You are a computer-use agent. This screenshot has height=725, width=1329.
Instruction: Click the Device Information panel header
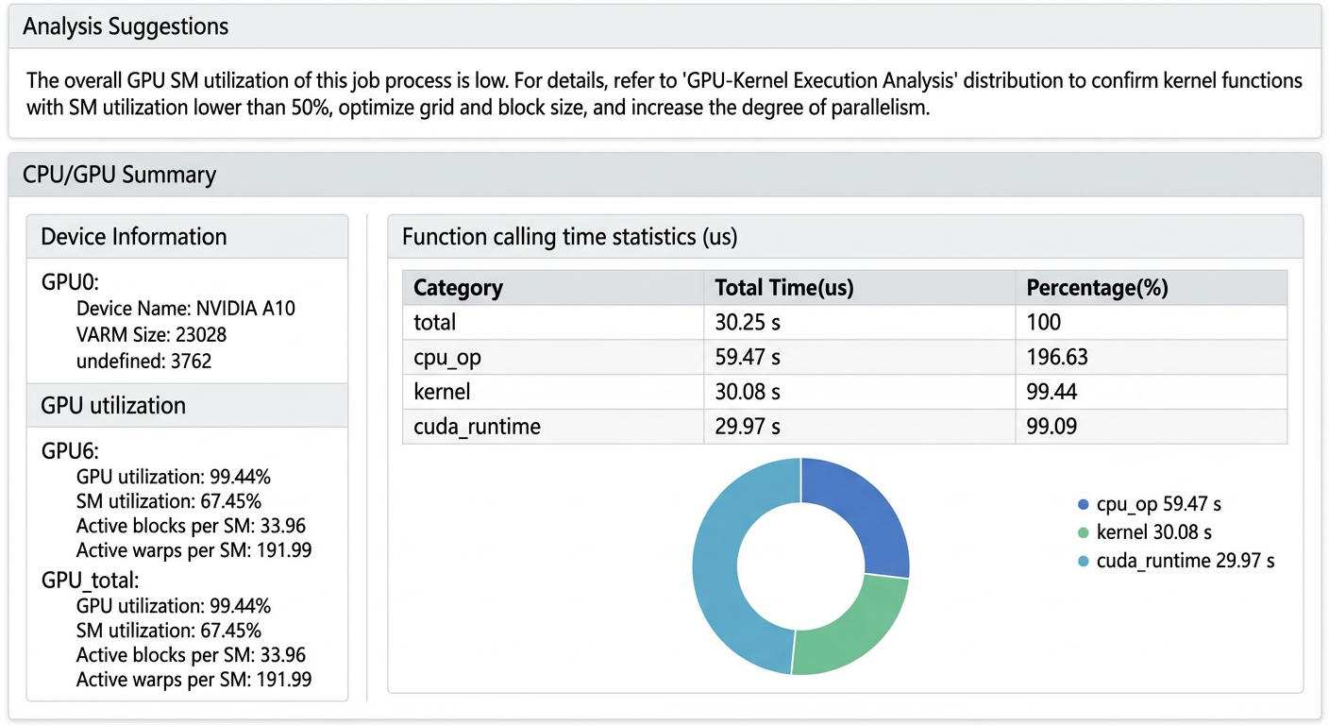pyautogui.click(x=187, y=236)
